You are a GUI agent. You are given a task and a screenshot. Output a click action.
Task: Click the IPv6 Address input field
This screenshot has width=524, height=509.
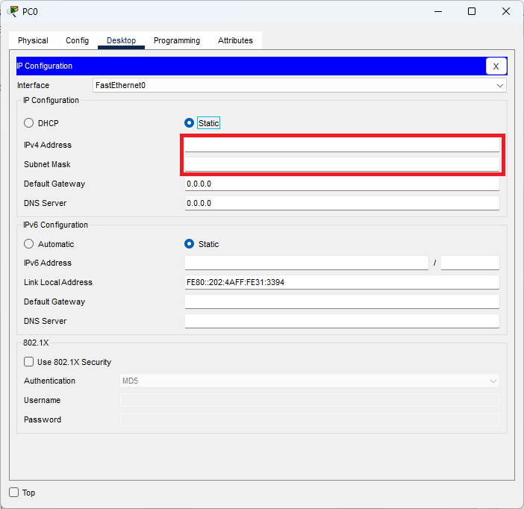tap(306, 263)
